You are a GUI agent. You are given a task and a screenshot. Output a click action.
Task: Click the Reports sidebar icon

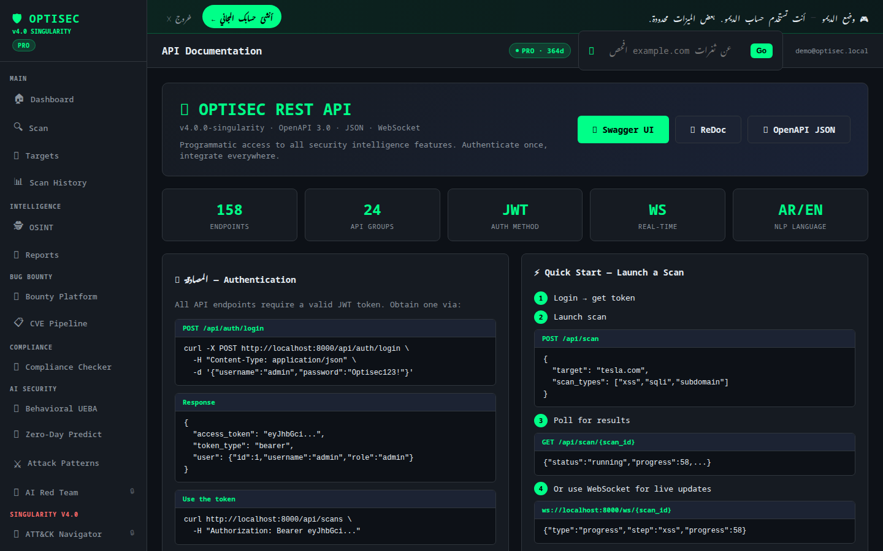[x=17, y=255]
